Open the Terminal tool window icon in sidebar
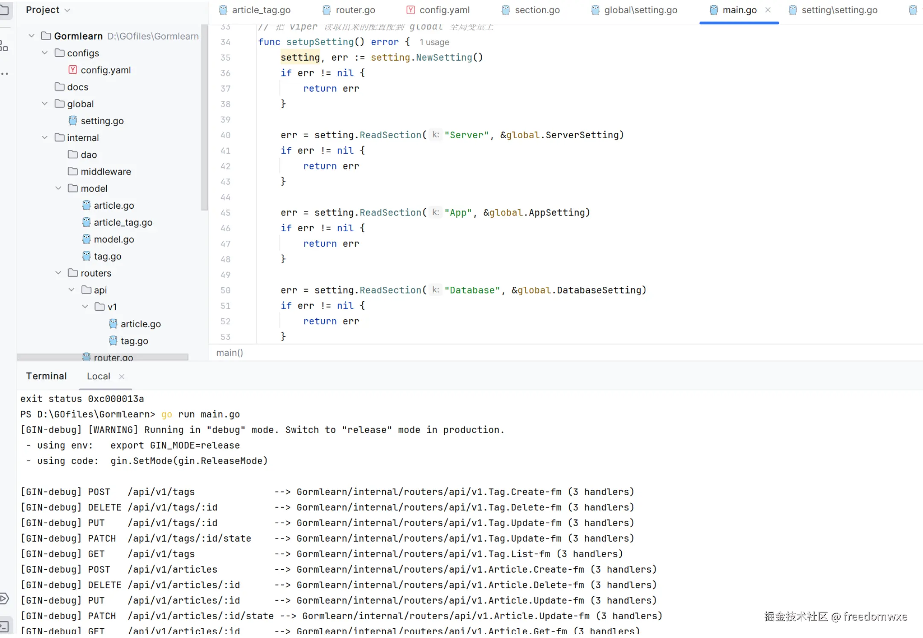This screenshot has width=923, height=638. point(4,626)
